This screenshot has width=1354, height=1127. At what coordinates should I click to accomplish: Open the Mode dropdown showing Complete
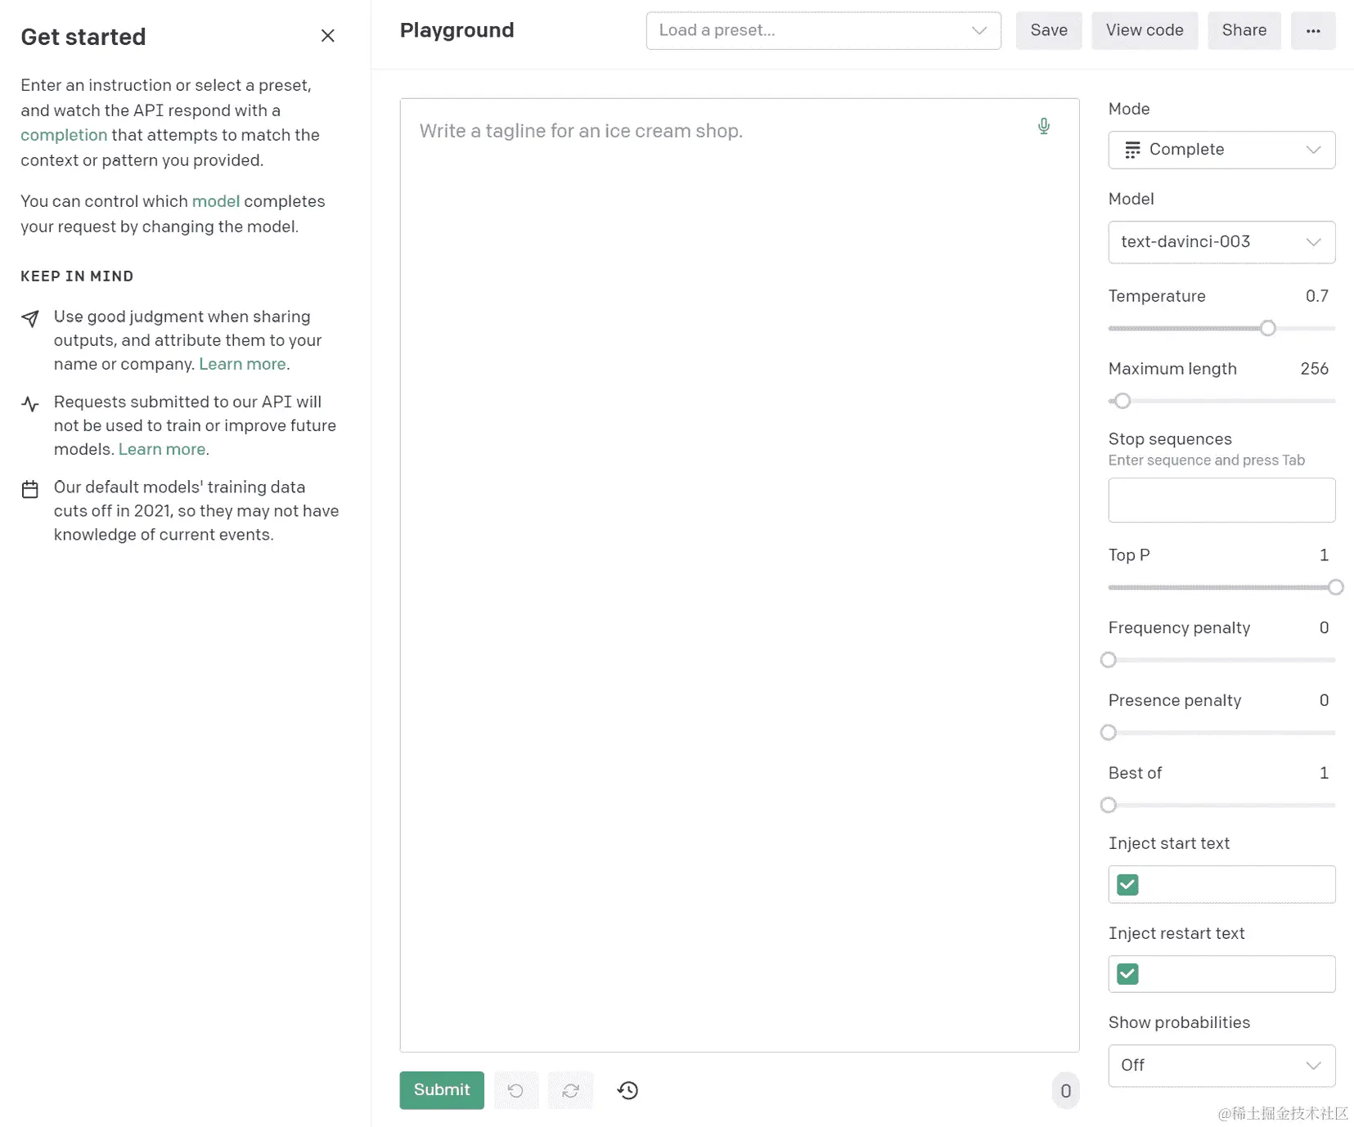coord(1221,150)
